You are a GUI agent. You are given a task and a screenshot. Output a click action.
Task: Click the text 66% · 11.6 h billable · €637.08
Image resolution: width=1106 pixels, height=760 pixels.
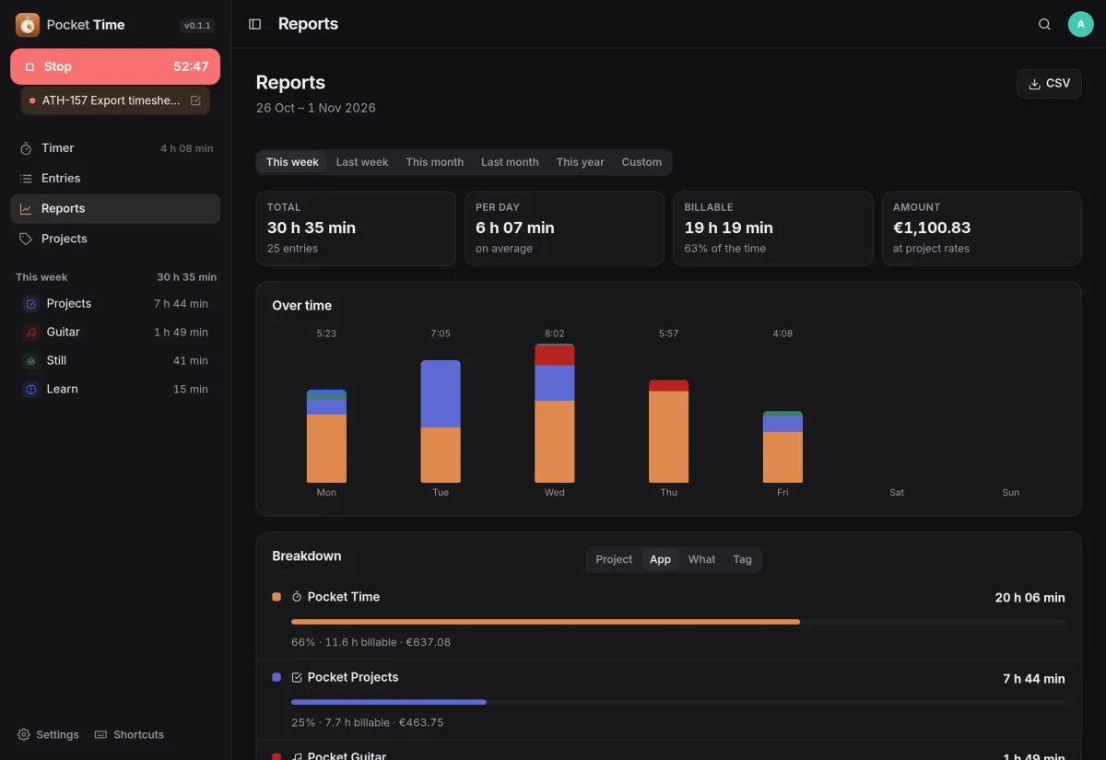pyautogui.click(x=371, y=642)
